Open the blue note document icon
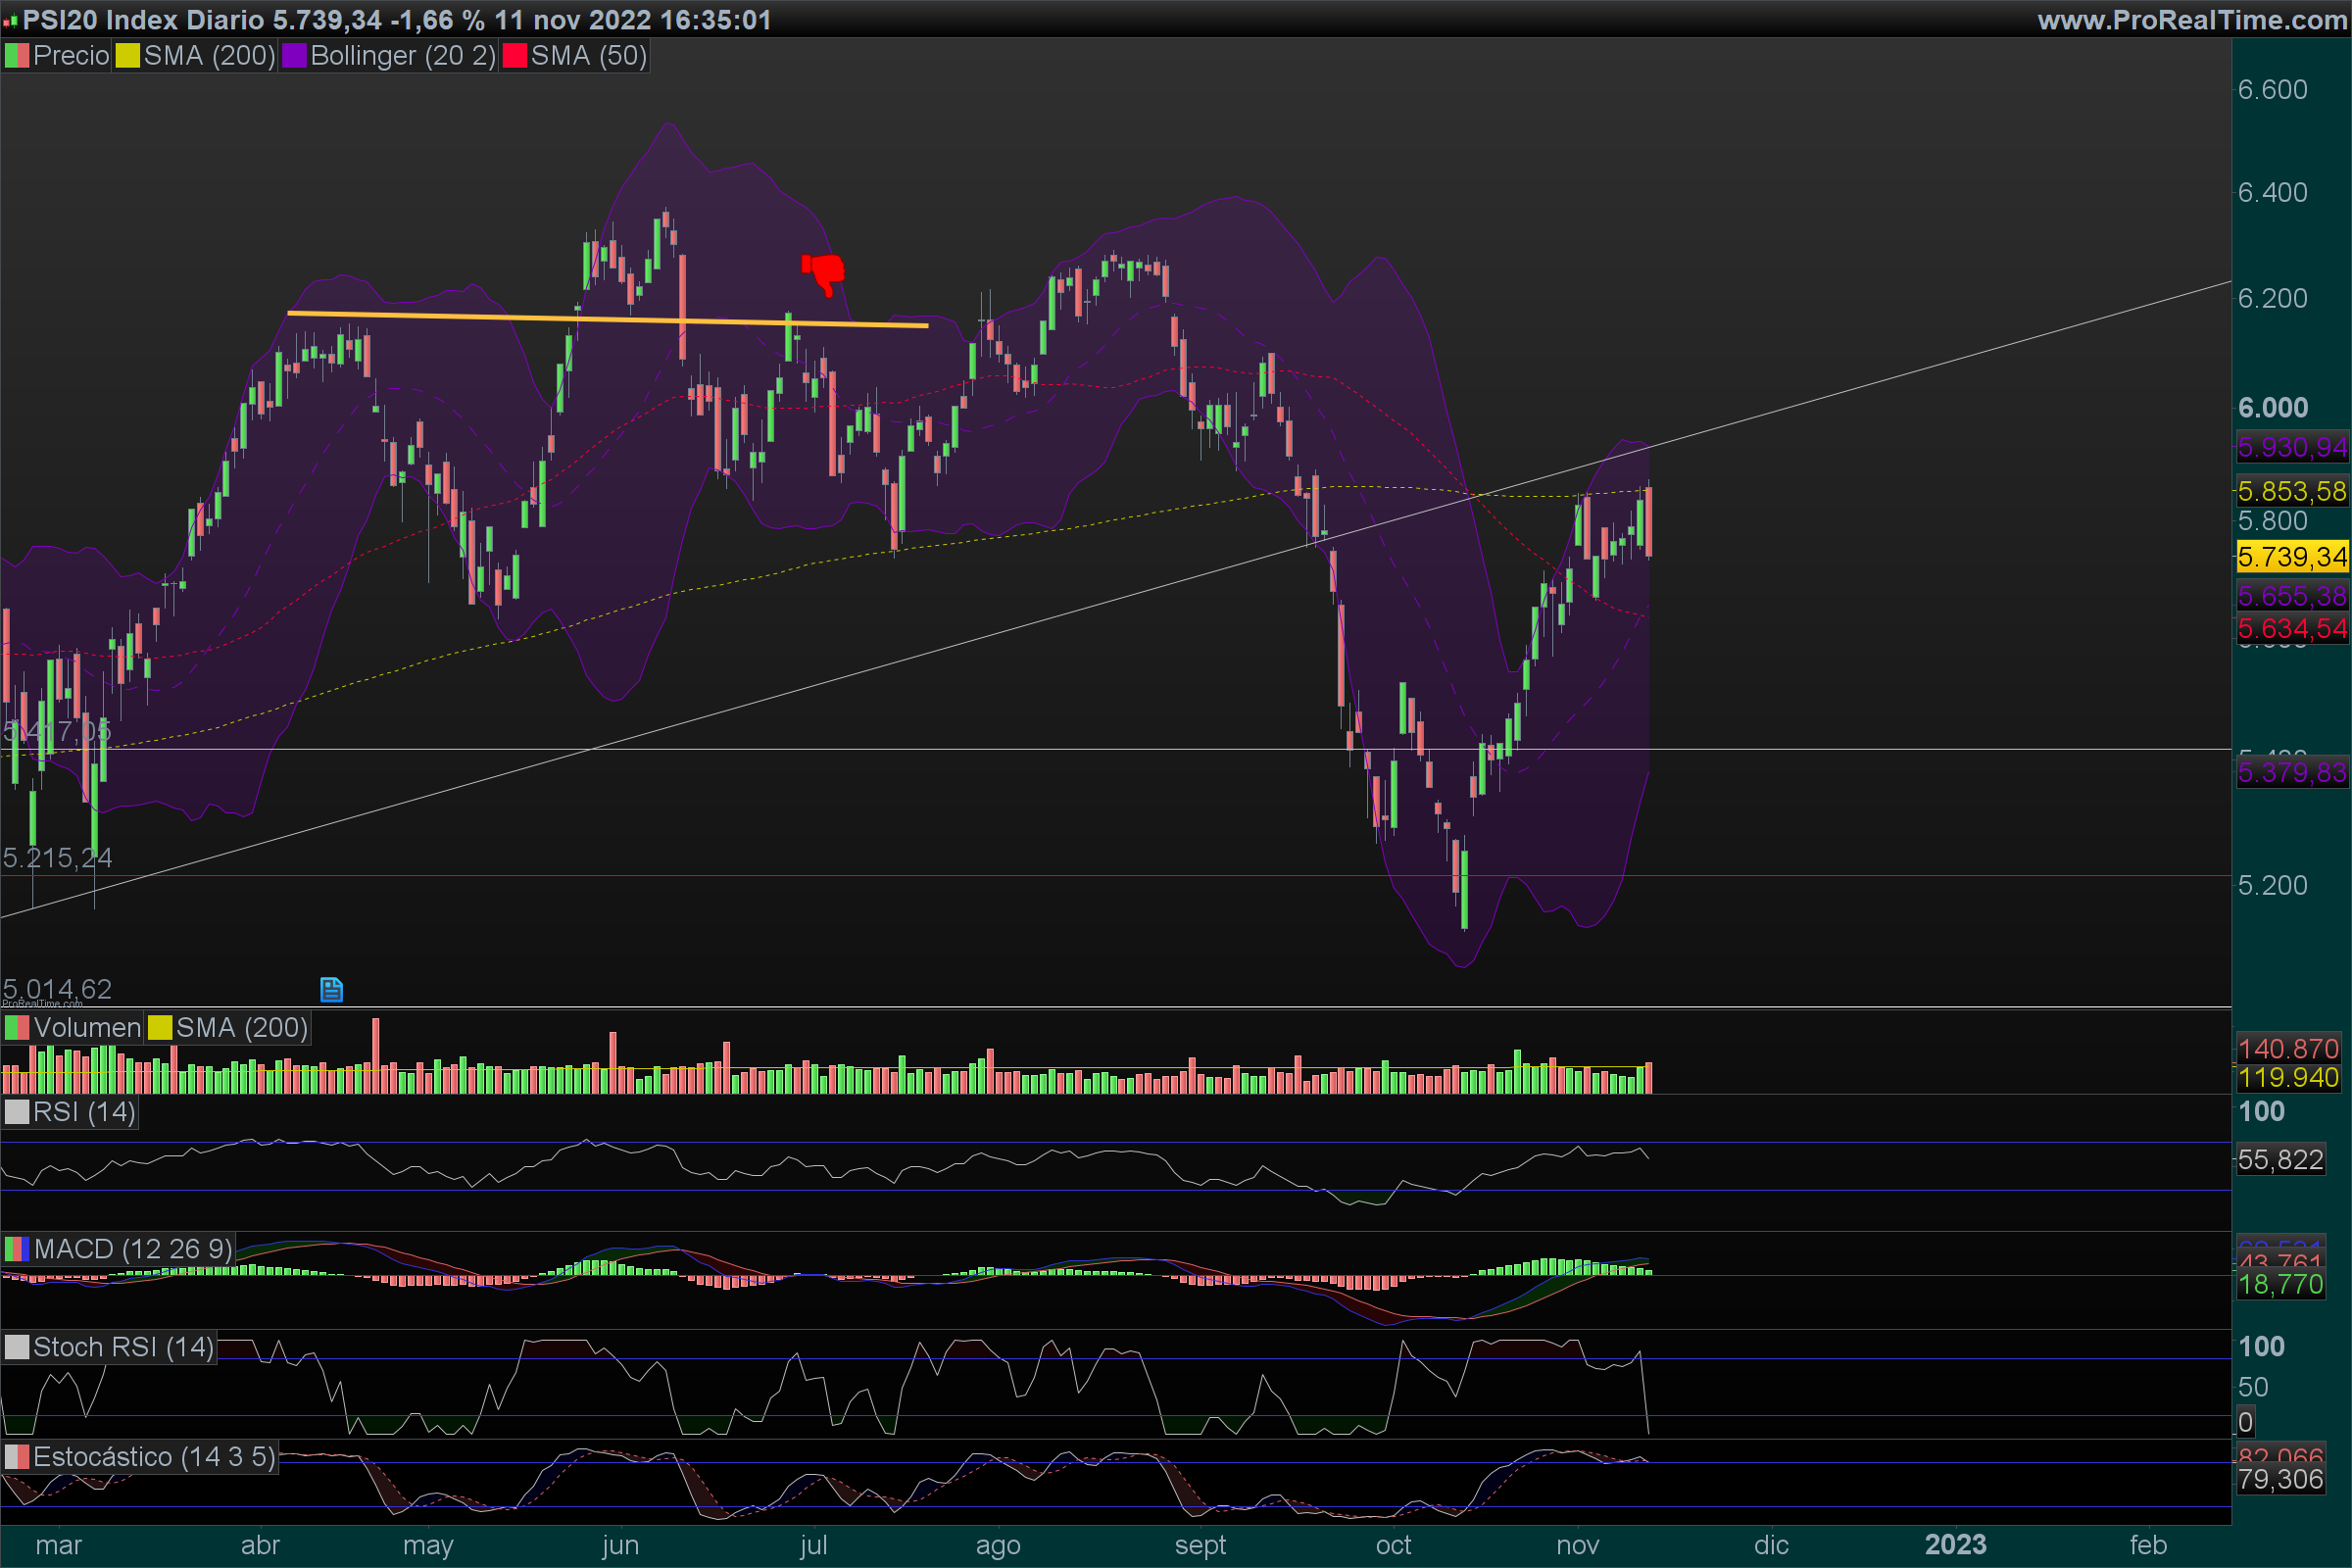 pos(331,989)
